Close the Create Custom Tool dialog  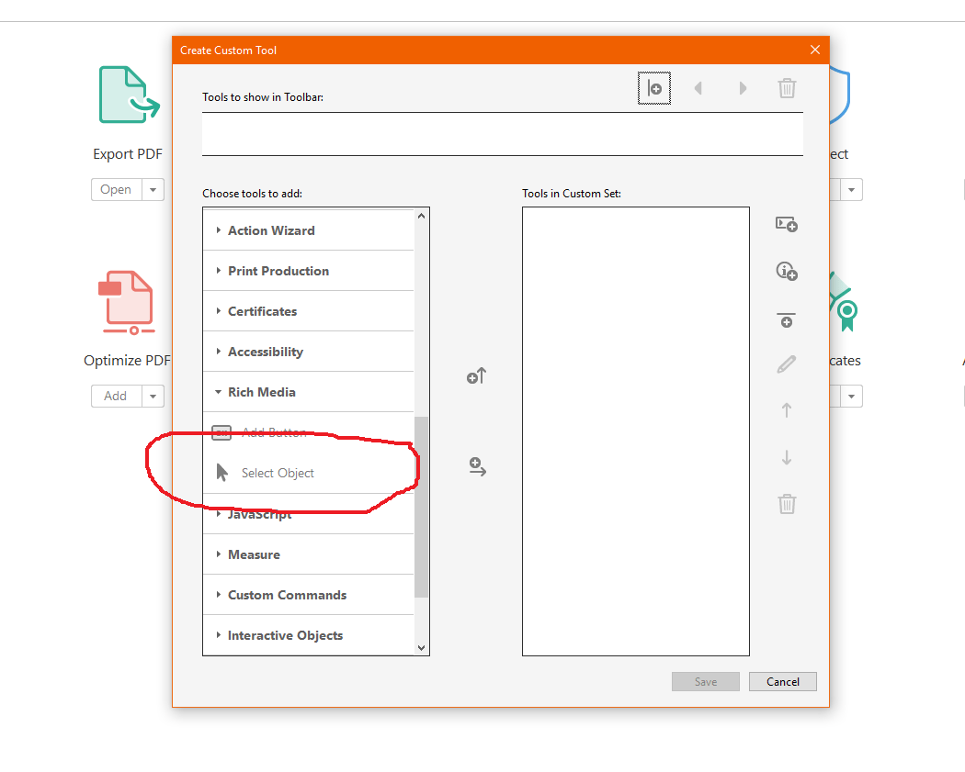[815, 50]
